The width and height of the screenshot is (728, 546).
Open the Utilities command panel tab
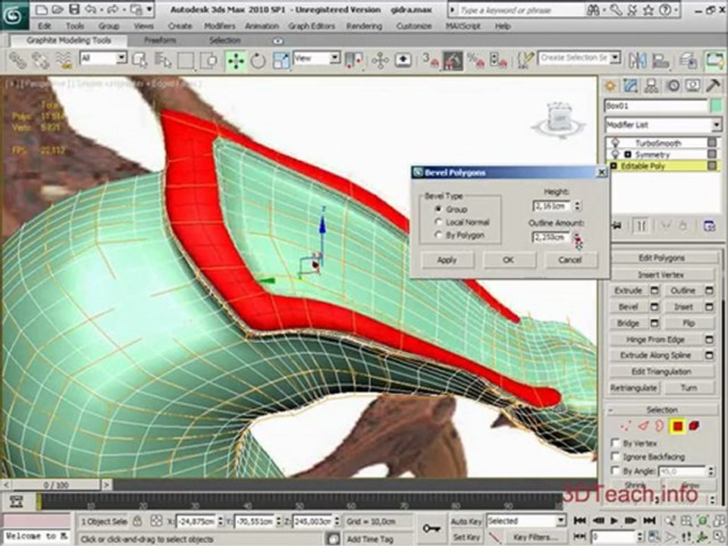pos(713,86)
